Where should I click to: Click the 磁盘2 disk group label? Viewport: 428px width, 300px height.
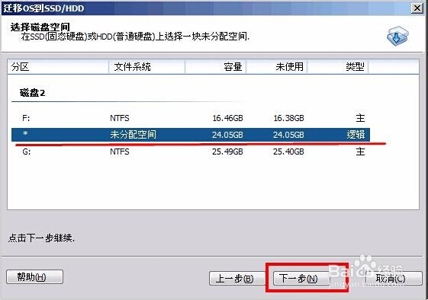click(x=32, y=93)
